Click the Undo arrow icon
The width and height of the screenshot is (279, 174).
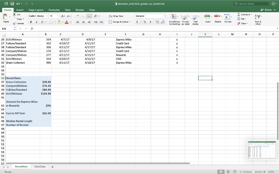(x=18, y=4)
